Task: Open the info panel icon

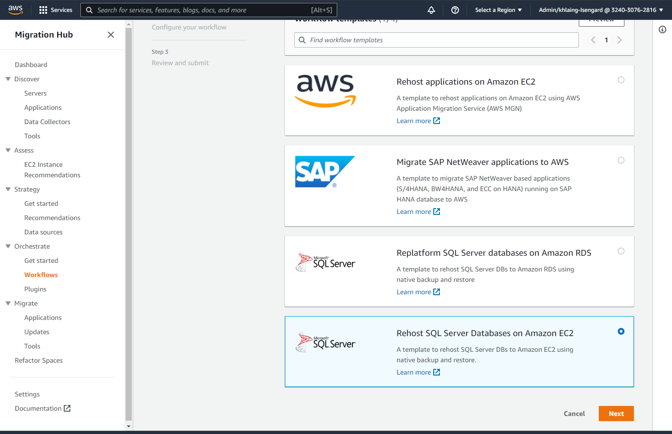Action: pyautogui.click(x=662, y=29)
